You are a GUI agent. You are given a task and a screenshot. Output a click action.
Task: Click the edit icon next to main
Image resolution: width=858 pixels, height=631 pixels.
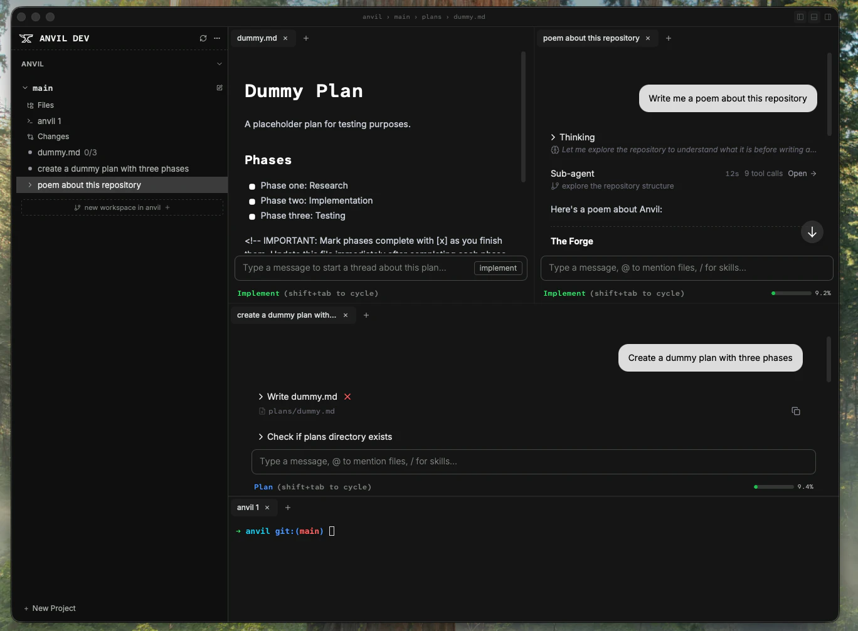[x=220, y=88]
